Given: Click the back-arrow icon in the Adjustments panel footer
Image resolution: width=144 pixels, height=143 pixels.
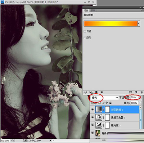Looking at the screenshot, I should coord(85,92).
